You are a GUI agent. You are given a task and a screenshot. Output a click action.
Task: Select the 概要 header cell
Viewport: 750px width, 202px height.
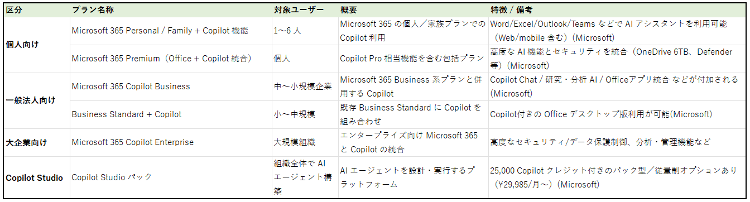point(413,9)
